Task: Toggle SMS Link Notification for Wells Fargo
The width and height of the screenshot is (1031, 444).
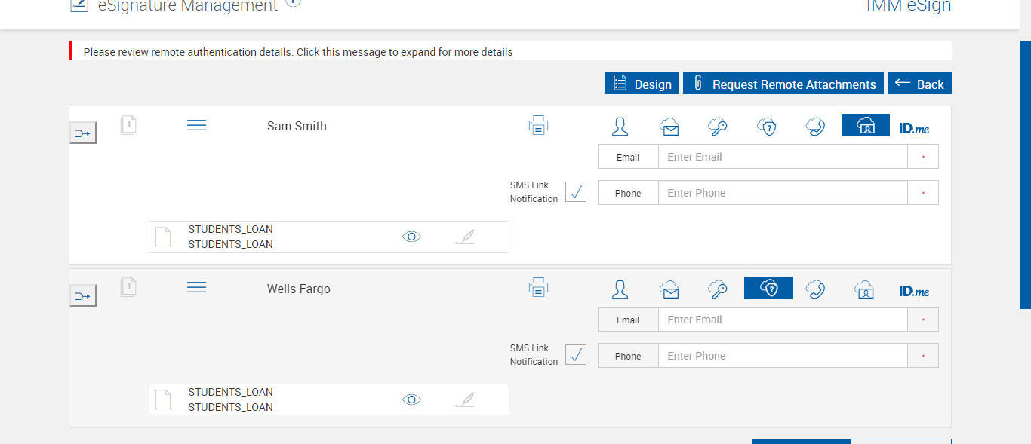Action: pos(576,355)
